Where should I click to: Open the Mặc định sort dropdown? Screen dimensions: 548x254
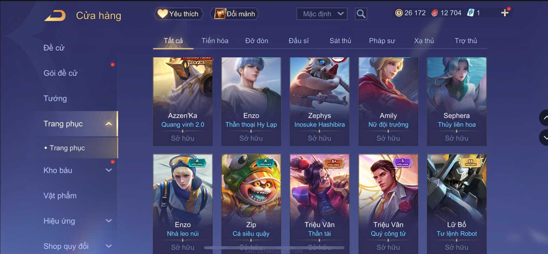[322, 14]
